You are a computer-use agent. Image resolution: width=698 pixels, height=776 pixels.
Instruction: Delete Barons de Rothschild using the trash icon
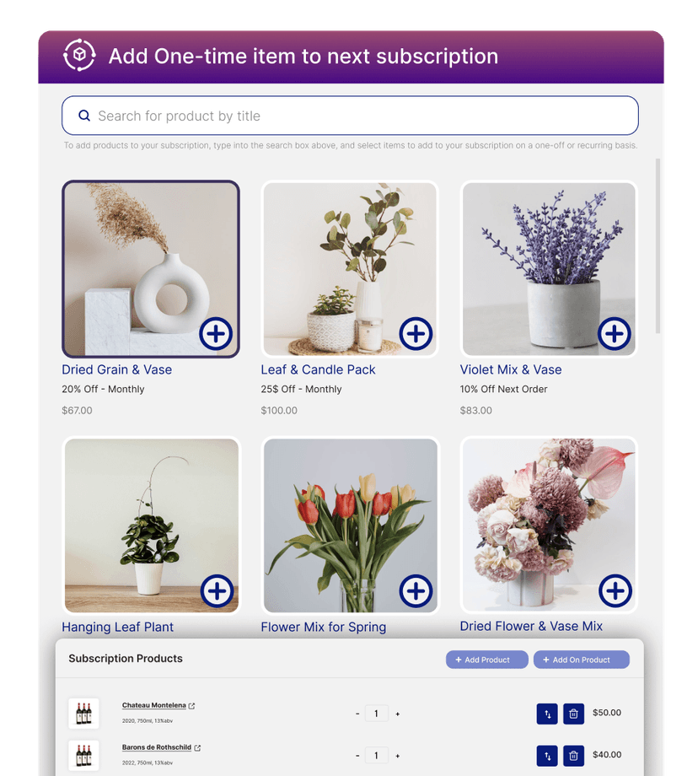click(x=573, y=755)
